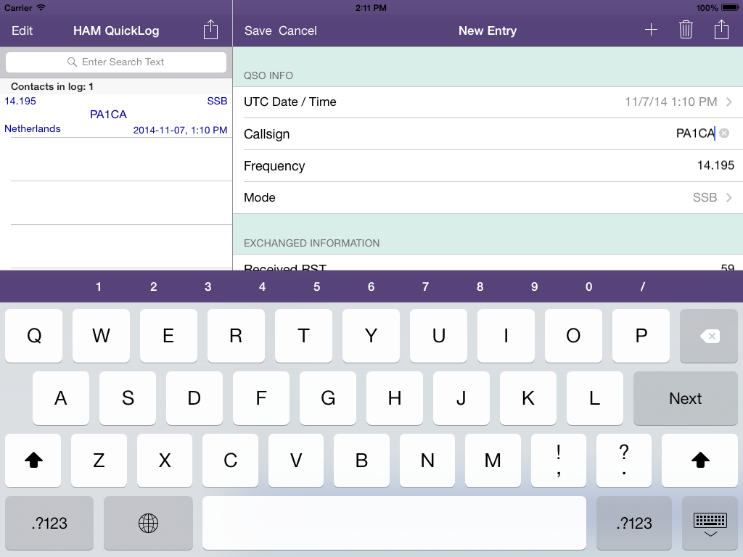The height and width of the screenshot is (557, 743).
Task: Cancel the new entry
Action: (x=297, y=30)
